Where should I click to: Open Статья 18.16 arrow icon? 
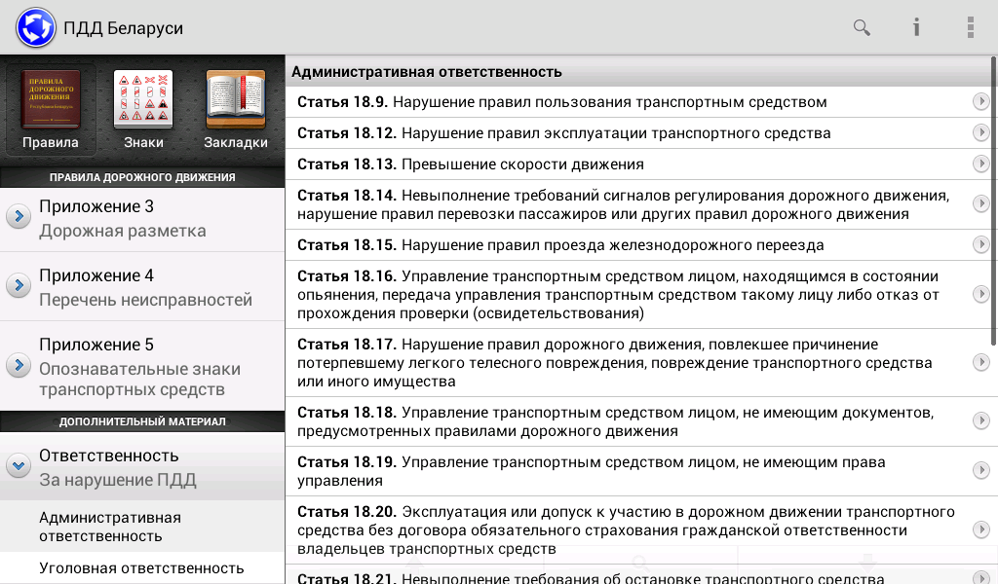(980, 294)
